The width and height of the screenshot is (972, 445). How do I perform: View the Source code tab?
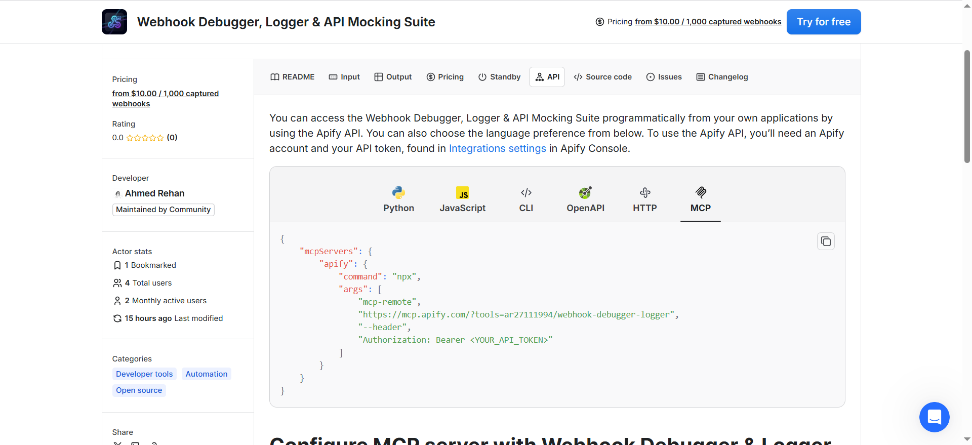(602, 77)
